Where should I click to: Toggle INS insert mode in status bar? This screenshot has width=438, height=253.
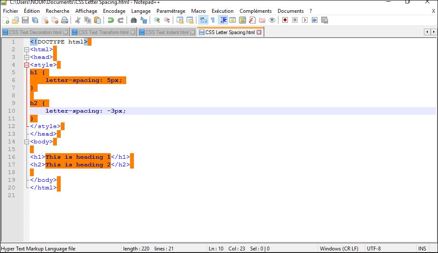click(422, 249)
